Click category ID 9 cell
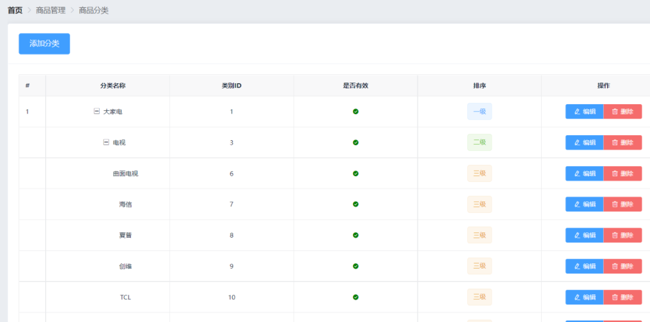This screenshot has width=650, height=322. click(232, 266)
